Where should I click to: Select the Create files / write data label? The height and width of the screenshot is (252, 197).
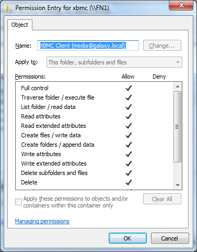pyautogui.click(x=51, y=135)
